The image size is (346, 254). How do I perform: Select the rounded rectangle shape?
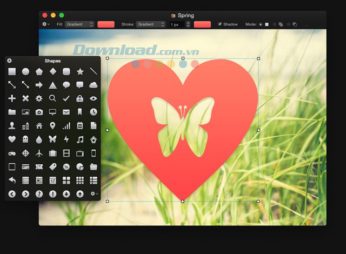pyautogui.click(x=66, y=72)
